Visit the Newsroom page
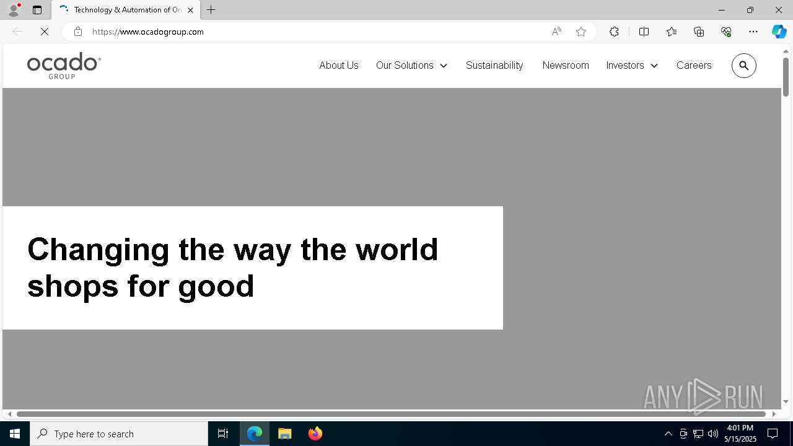This screenshot has height=446, width=793. click(x=566, y=65)
